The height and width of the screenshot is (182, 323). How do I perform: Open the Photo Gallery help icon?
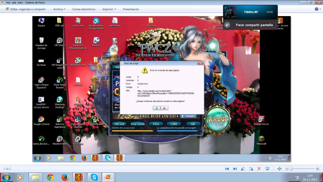click(x=316, y=9)
